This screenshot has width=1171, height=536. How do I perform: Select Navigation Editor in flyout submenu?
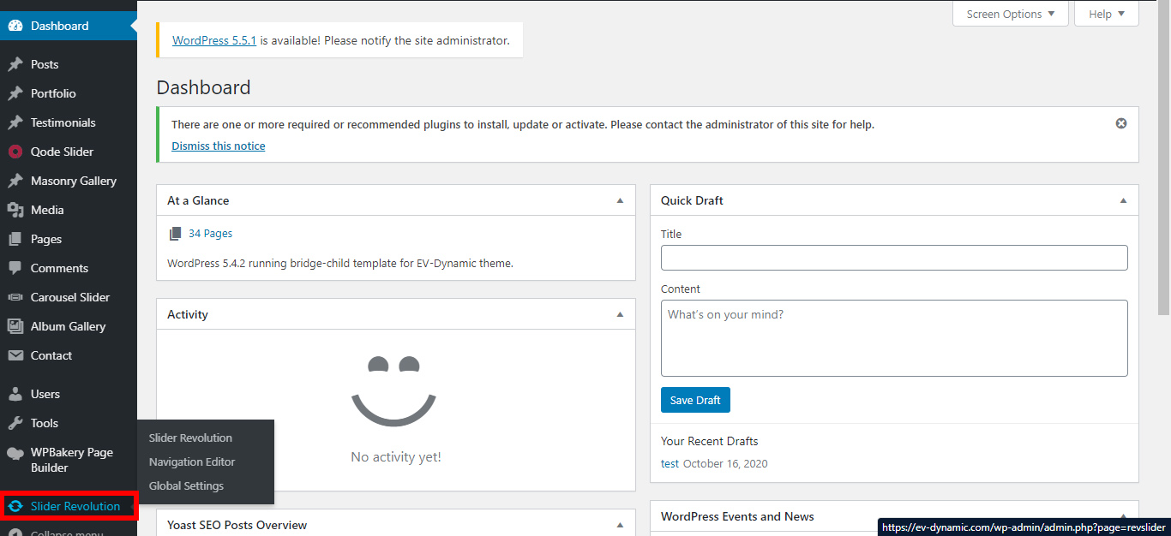click(x=192, y=462)
